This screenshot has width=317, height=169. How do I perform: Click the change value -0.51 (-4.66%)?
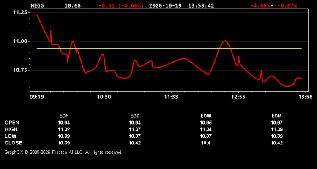coord(121,5)
